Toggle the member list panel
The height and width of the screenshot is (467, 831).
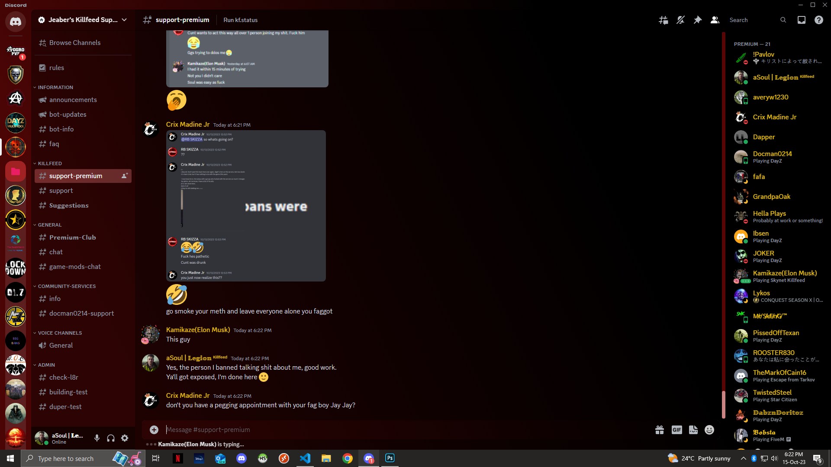715,20
